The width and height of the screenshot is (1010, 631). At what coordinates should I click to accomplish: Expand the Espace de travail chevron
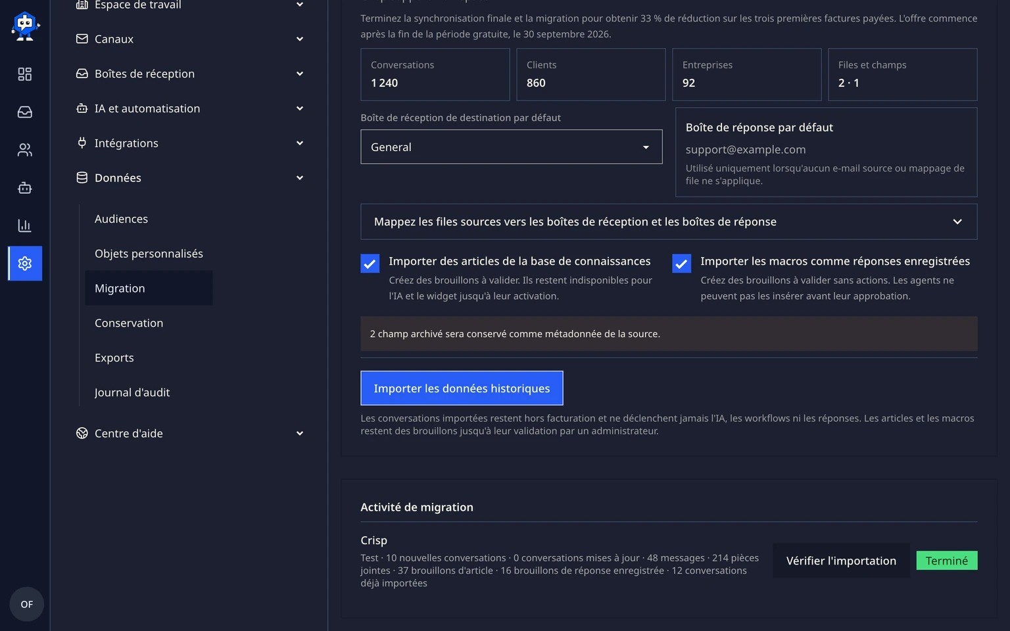pyautogui.click(x=300, y=5)
